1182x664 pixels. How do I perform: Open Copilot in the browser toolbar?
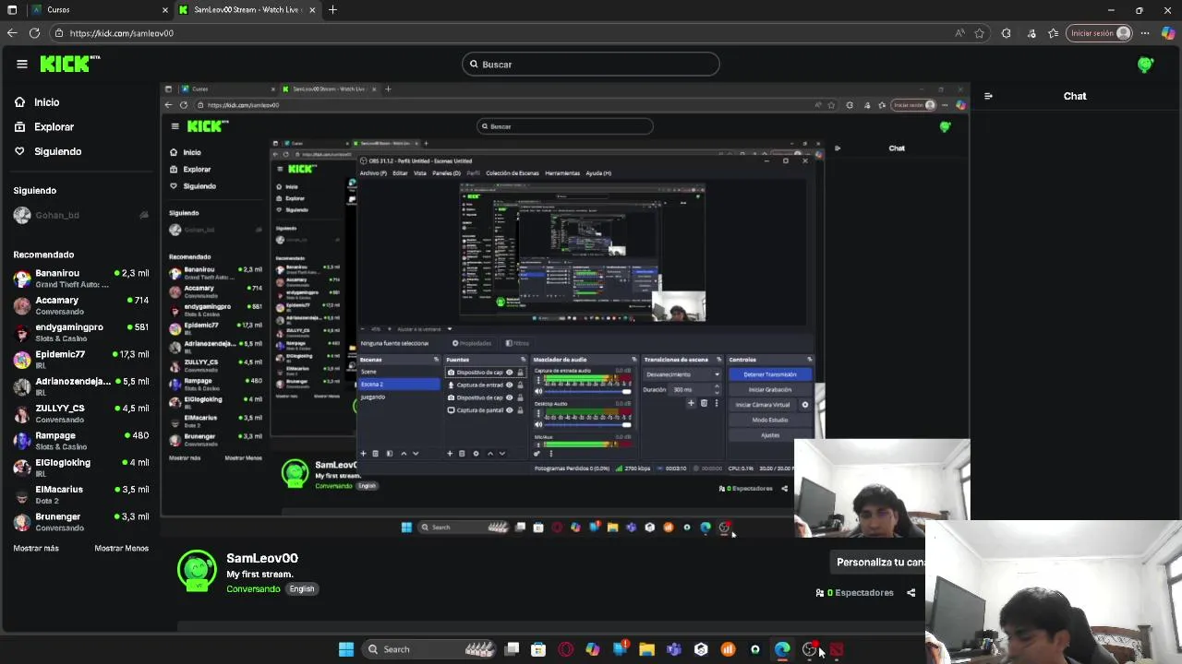coord(1168,33)
